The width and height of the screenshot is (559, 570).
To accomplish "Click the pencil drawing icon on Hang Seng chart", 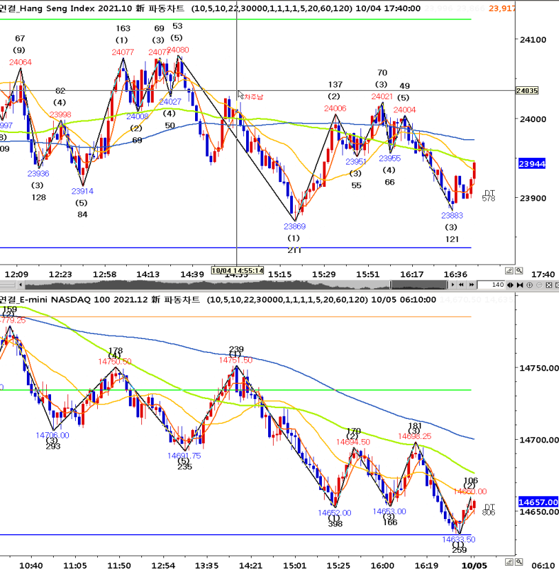I will 509,271.
